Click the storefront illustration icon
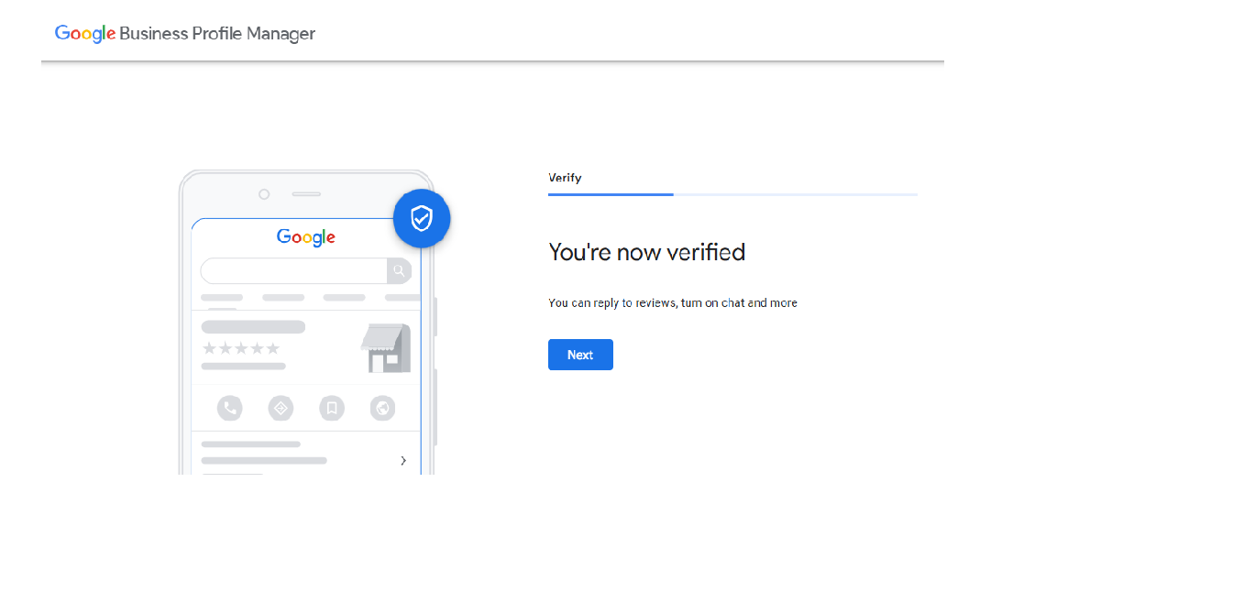The width and height of the screenshot is (1244, 614). pyautogui.click(x=386, y=348)
